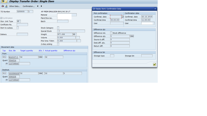Toggle the Item to subsys. checkbox
207x116 pixels.
(x=18, y=28)
